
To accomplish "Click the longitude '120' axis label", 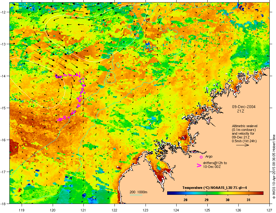I will coord(53,210).
